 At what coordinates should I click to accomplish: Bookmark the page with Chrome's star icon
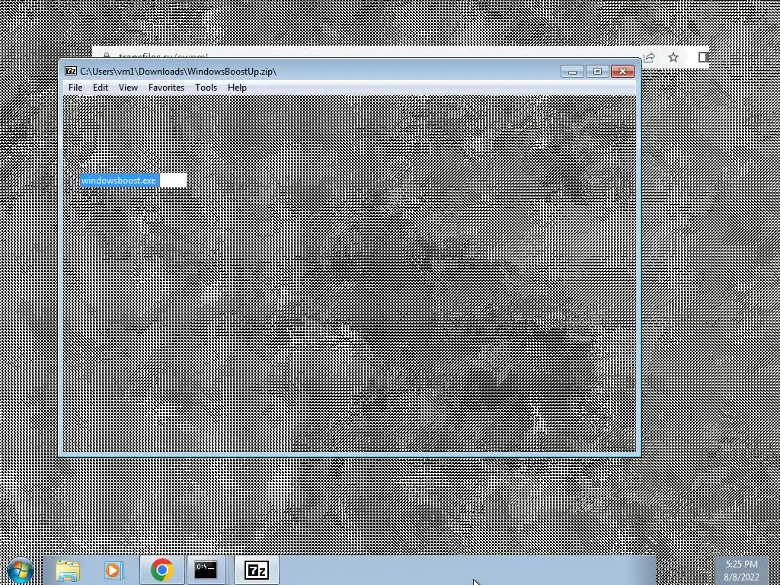click(673, 58)
